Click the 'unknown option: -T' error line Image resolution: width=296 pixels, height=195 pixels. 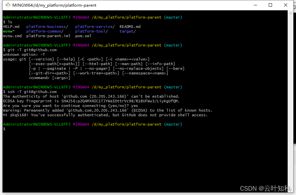(x=24, y=54)
